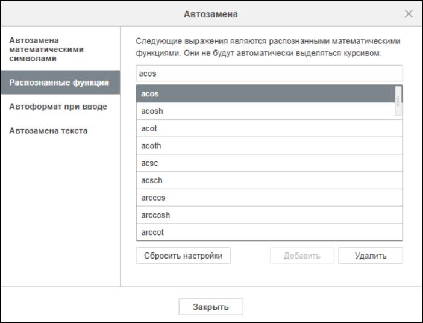Select arccot list entry
The image size is (423, 323).
[x=269, y=232]
